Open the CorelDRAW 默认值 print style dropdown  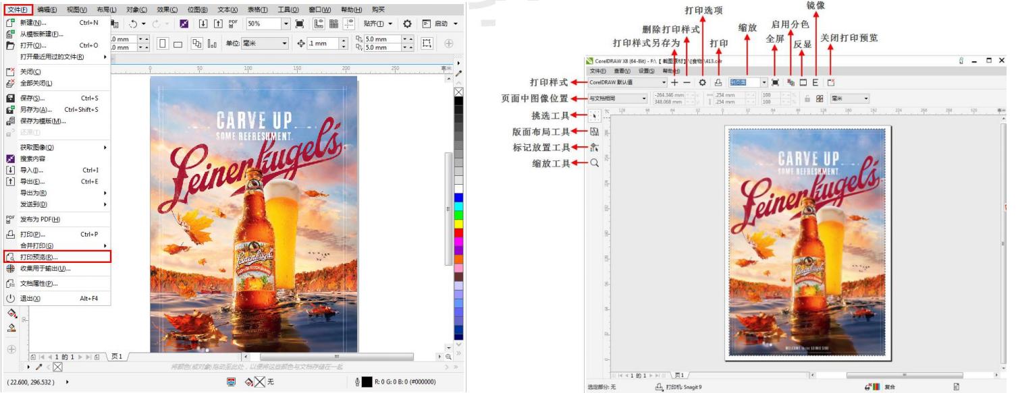pyautogui.click(x=664, y=82)
